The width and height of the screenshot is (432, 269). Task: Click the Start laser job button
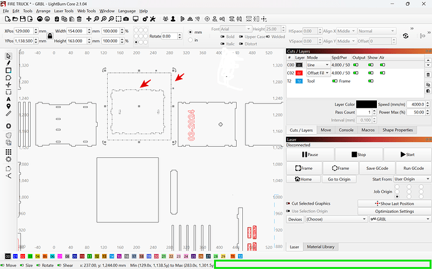tap(408, 154)
